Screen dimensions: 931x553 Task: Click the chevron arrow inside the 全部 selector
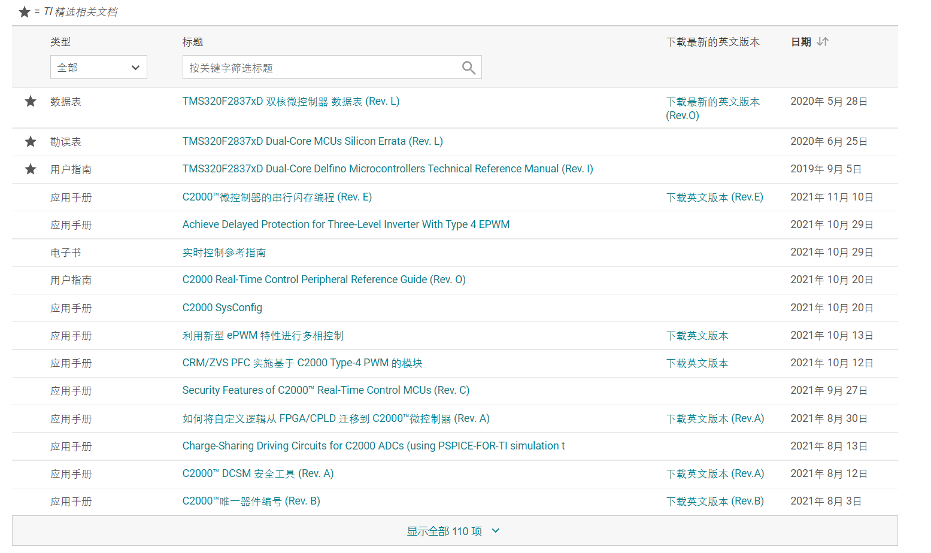pyautogui.click(x=135, y=67)
